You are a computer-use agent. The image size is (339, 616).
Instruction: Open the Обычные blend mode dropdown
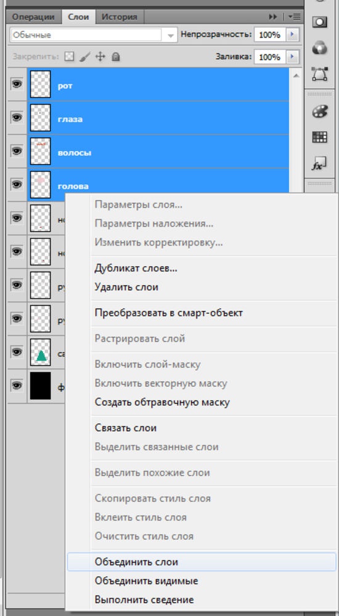click(x=94, y=35)
